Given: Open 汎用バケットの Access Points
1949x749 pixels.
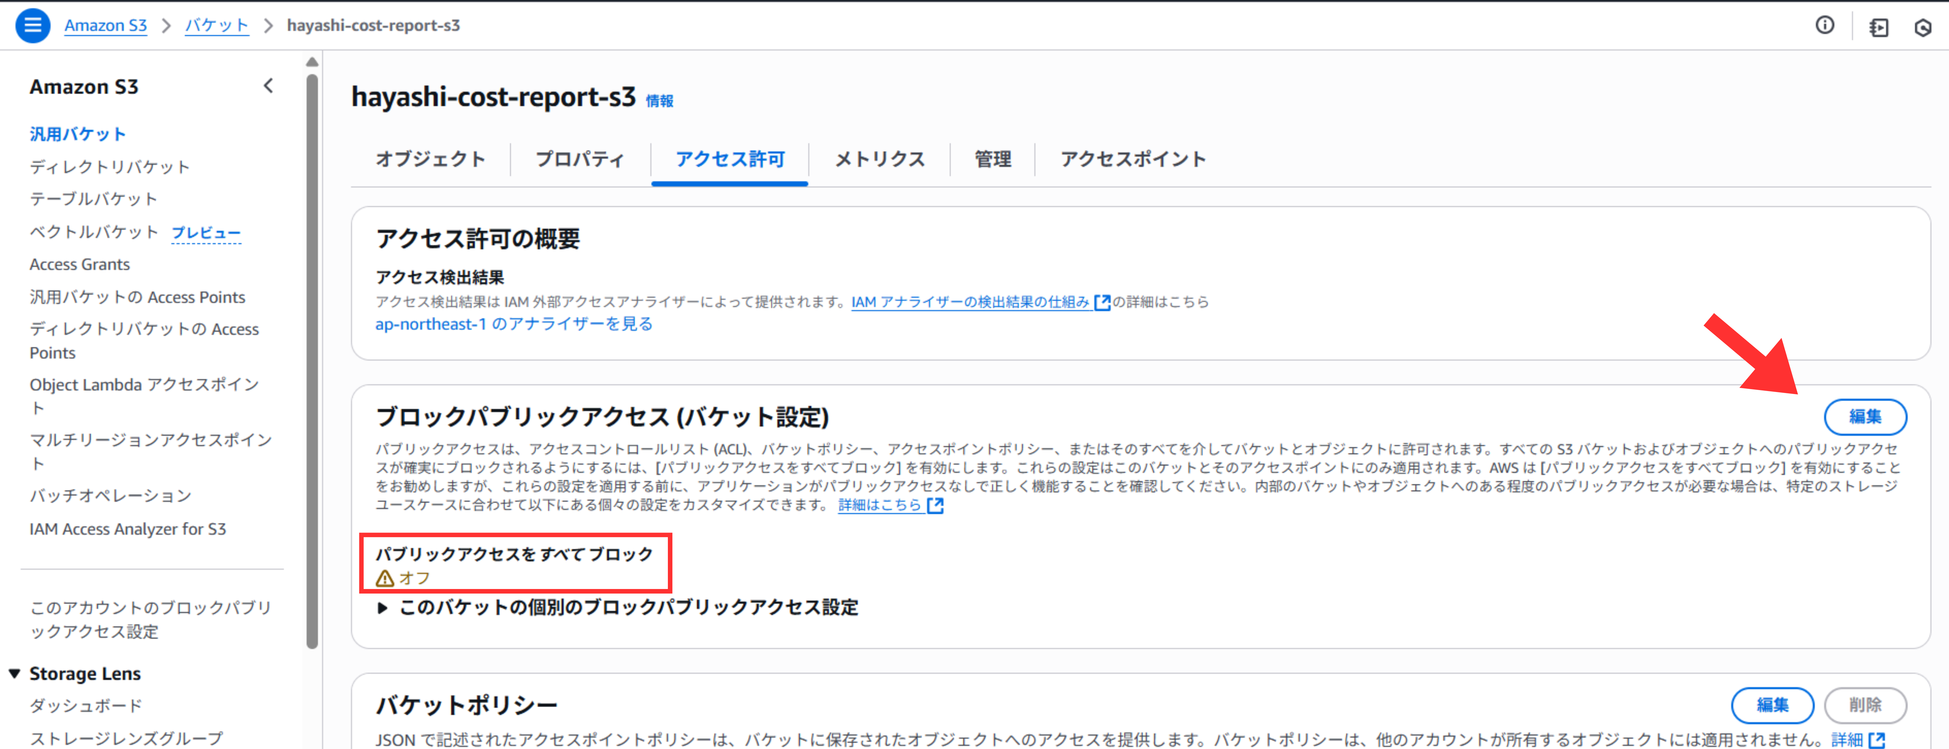Looking at the screenshot, I should tap(138, 297).
